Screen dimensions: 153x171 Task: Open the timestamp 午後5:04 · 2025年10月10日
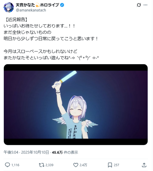click(x=26, y=152)
